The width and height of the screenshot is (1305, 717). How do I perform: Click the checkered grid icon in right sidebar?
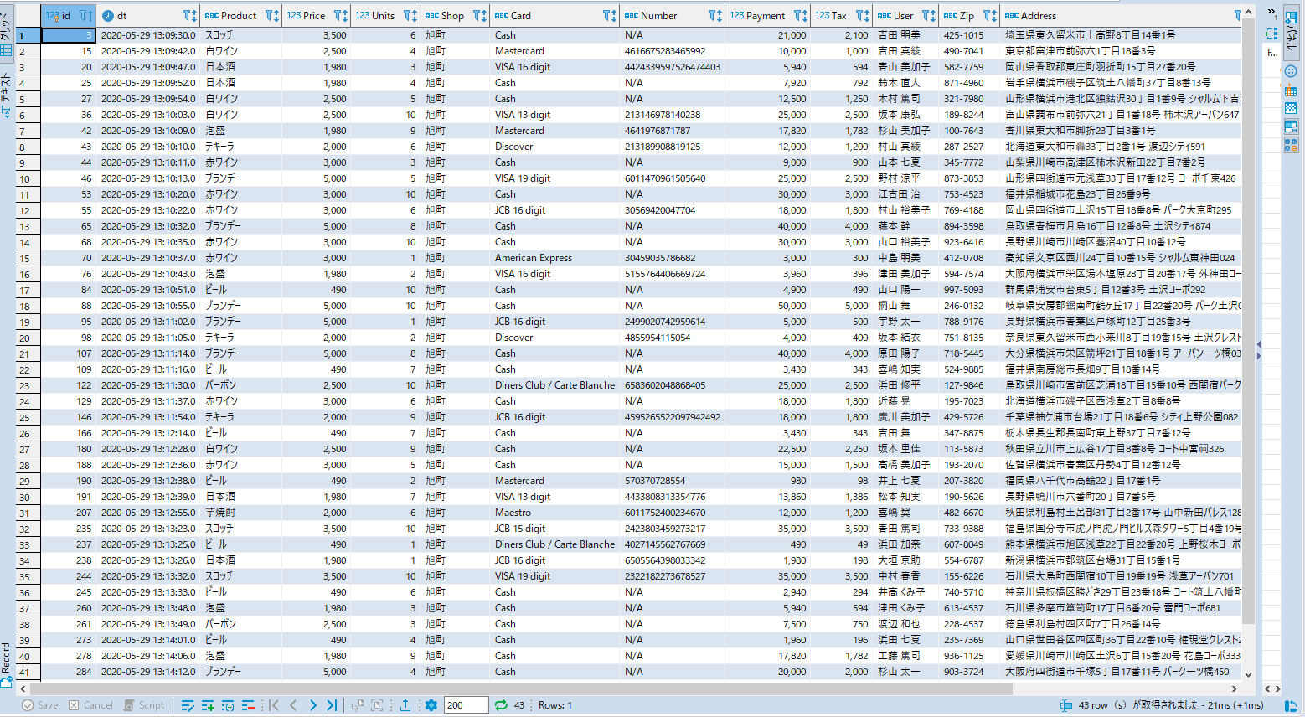coord(1291,108)
